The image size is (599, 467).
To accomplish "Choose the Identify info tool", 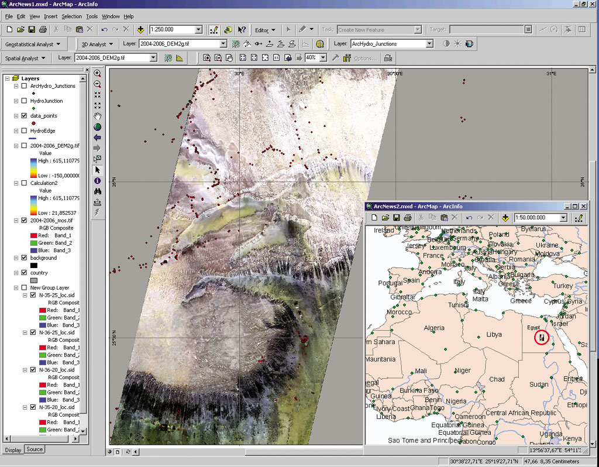I will pyautogui.click(x=97, y=181).
